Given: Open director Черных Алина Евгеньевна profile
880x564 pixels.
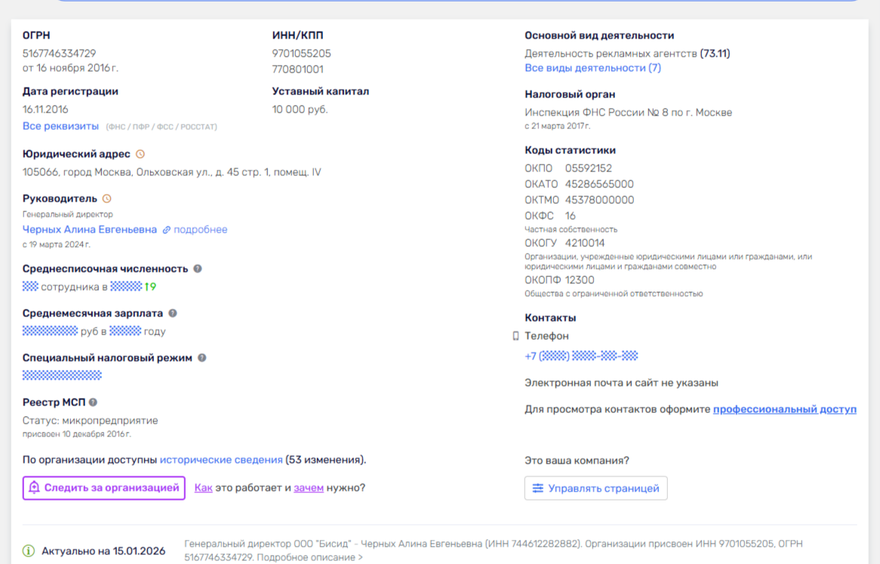Looking at the screenshot, I should [x=90, y=230].
